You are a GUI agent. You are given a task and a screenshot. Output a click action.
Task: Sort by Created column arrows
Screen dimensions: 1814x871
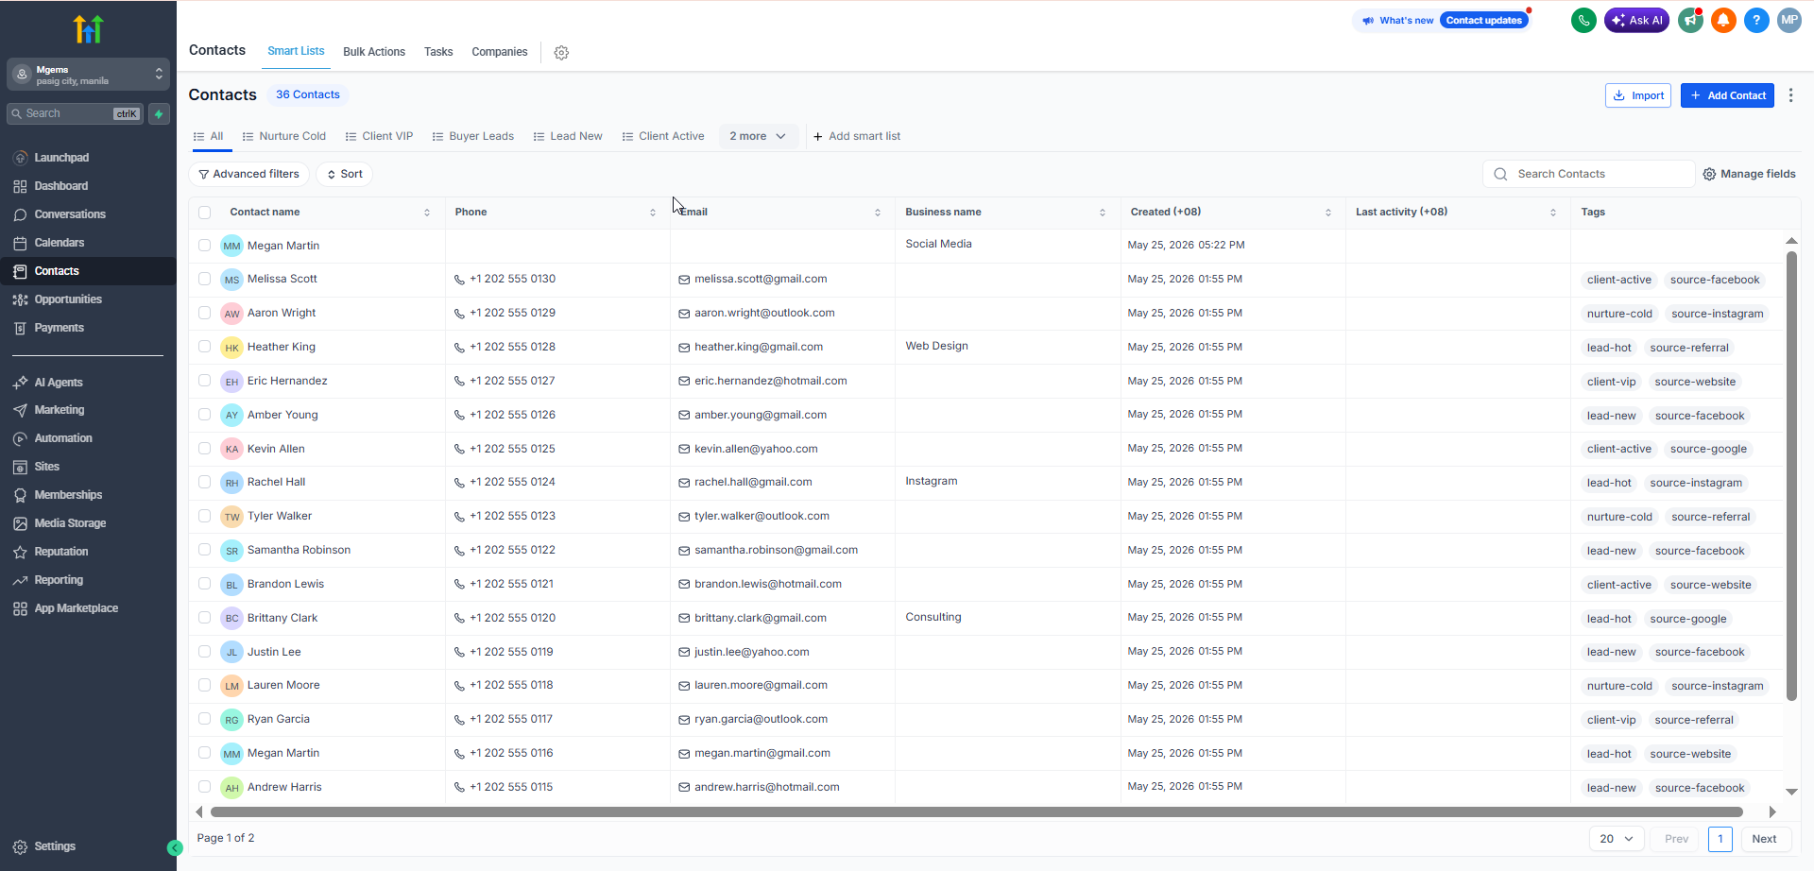1328,213
